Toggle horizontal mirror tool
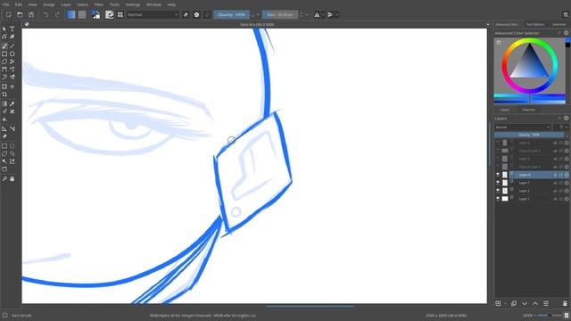 click(317, 15)
